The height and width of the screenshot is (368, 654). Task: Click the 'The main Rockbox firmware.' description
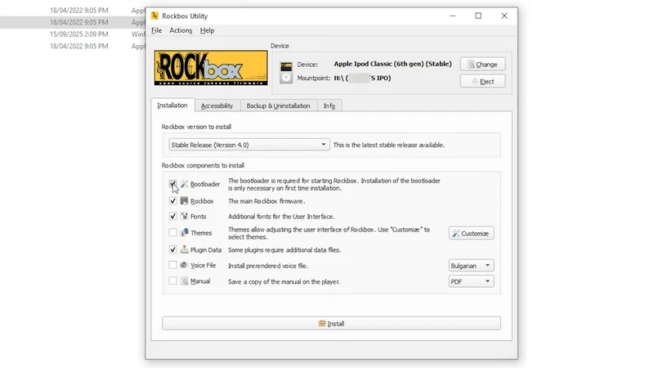point(267,201)
